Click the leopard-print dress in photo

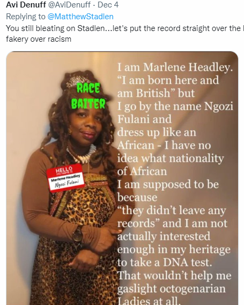point(78,243)
